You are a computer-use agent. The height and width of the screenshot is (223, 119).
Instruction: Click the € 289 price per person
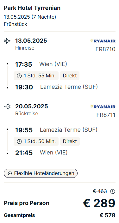click(99, 203)
